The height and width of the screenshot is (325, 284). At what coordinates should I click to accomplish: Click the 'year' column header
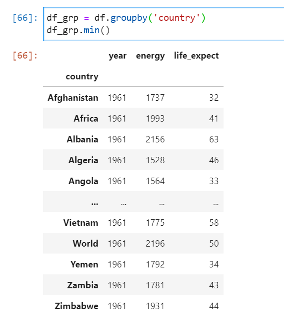[117, 56]
